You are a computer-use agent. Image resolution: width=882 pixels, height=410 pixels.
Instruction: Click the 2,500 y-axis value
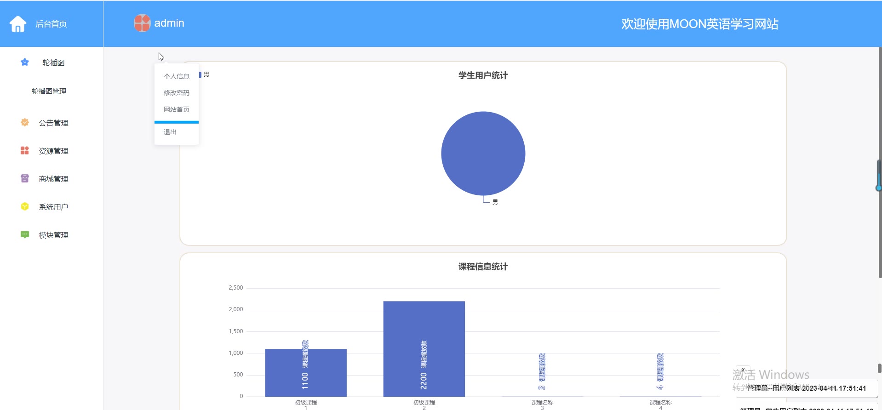tap(236, 288)
